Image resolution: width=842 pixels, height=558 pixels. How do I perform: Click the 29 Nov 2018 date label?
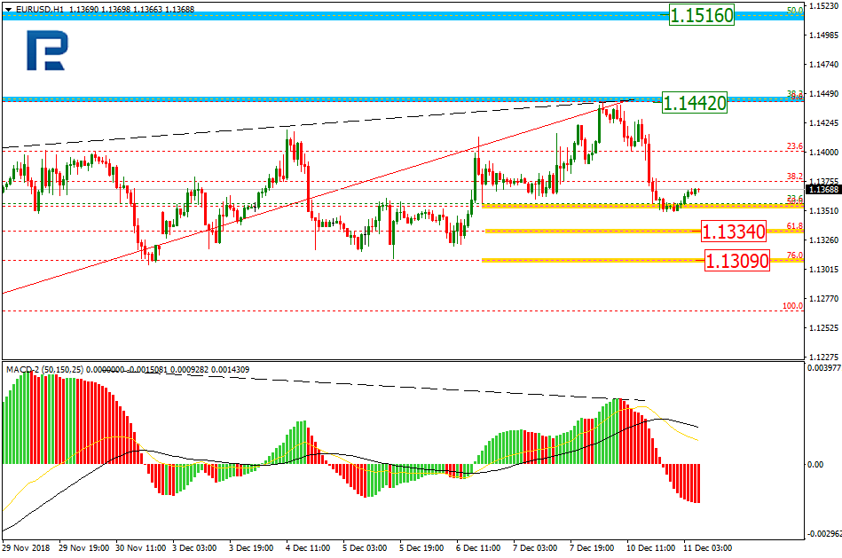[26, 547]
